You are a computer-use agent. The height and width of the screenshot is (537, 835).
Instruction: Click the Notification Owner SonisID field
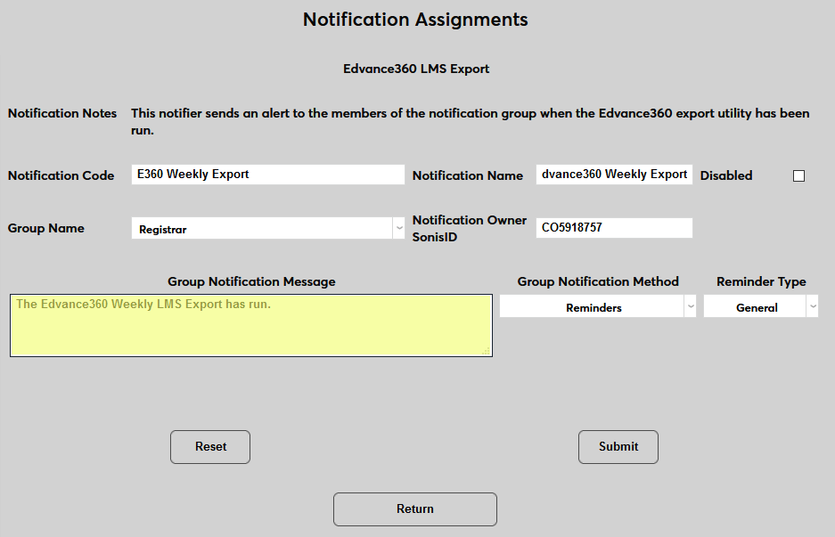[x=614, y=228]
